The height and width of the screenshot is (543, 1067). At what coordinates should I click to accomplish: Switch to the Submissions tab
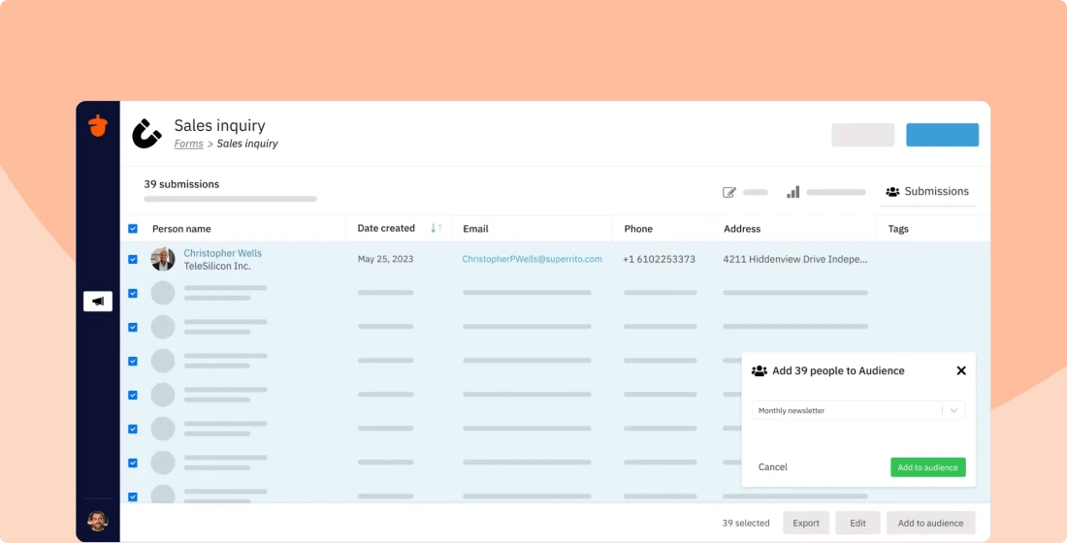tap(927, 191)
